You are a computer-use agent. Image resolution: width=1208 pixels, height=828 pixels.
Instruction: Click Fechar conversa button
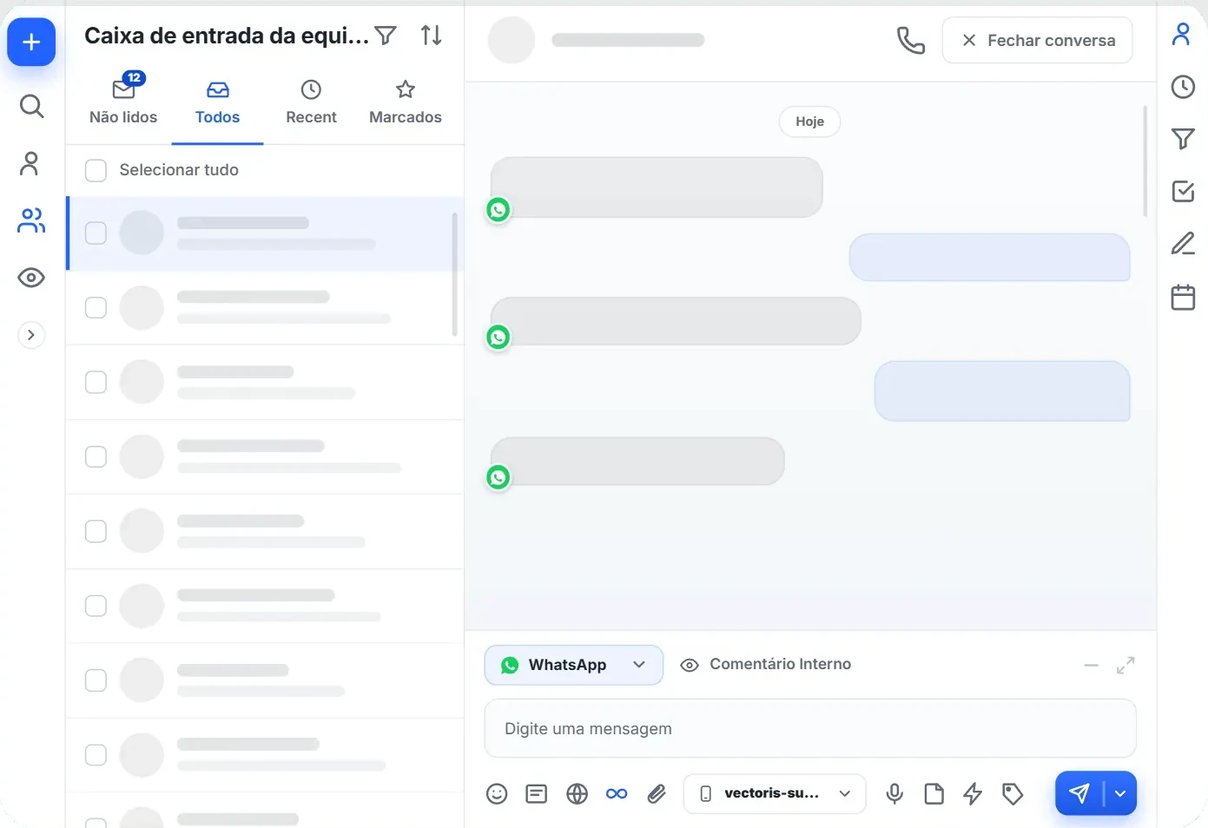[x=1037, y=40]
